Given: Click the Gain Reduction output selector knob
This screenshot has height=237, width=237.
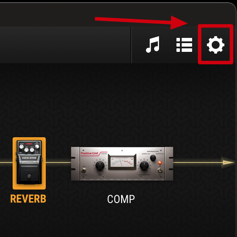Looking at the screenshot, I should [x=153, y=158].
